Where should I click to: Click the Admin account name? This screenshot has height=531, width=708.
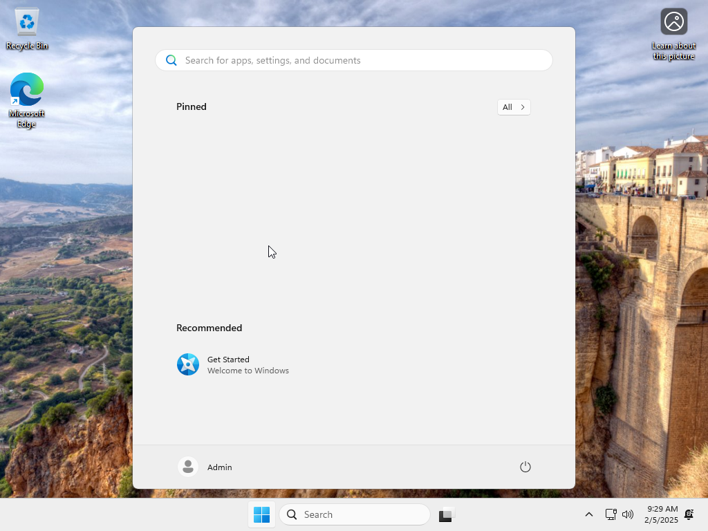click(x=219, y=467)
